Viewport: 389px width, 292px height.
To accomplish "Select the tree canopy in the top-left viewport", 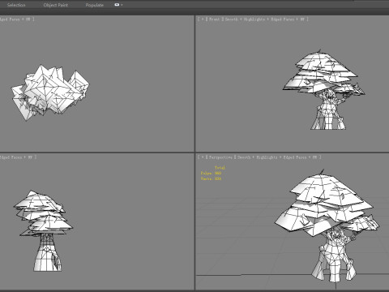I will click(50, 92).
